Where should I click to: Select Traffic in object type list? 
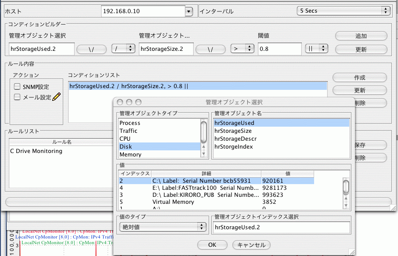point(159,131)
